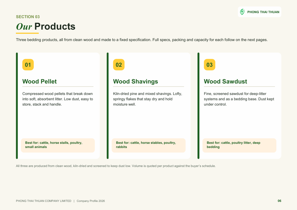Viewport: 297px width, 210px height.
Task: Click the SECTION 03 label
Action: coord(28,17)
